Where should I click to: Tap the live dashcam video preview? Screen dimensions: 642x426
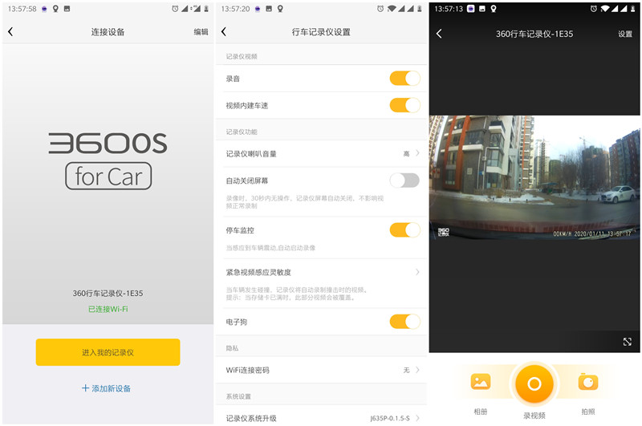pyautogui.click(x=534, y=177)
